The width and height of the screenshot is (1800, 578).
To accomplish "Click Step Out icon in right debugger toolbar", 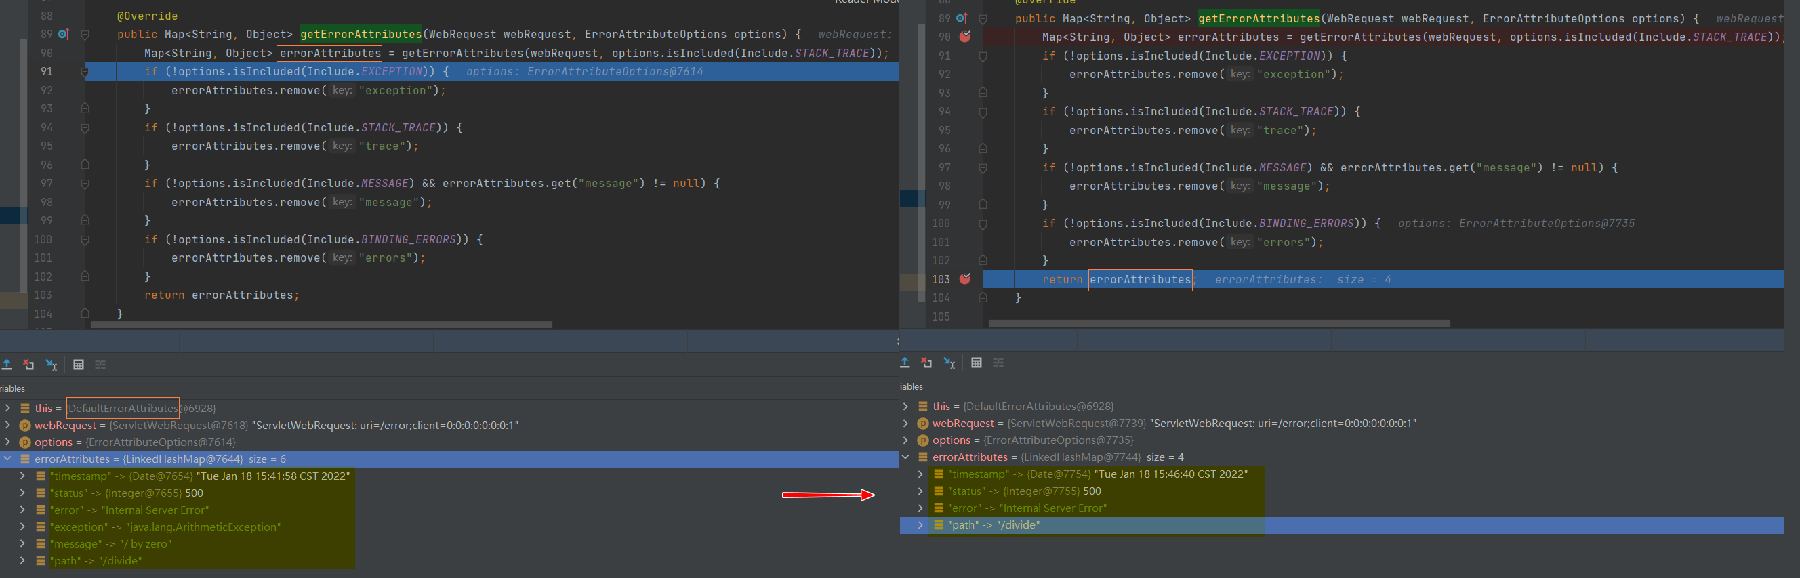I will (x=905, y=362).
